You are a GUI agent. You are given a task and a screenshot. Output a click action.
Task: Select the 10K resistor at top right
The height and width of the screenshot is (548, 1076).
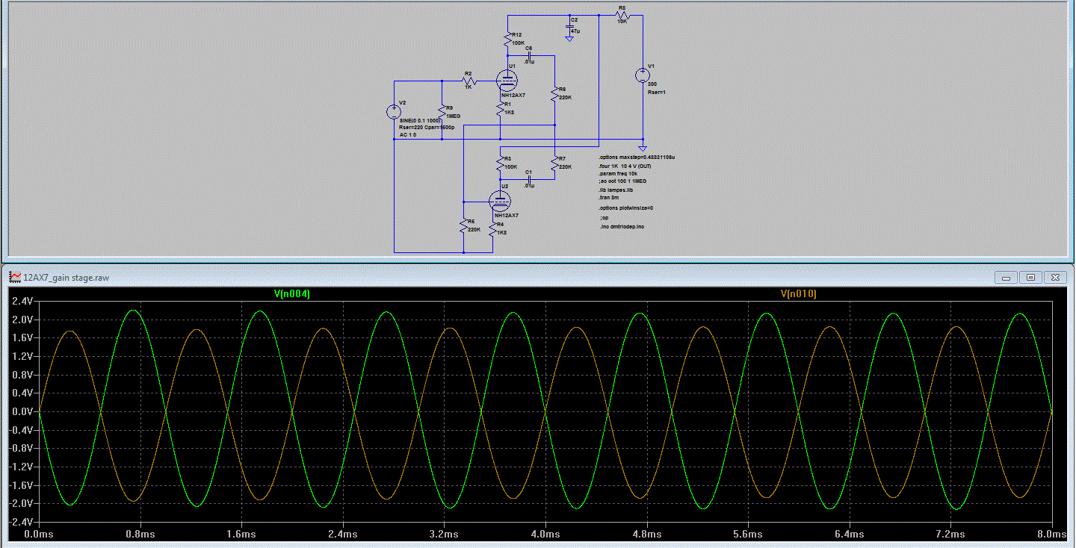622,16
